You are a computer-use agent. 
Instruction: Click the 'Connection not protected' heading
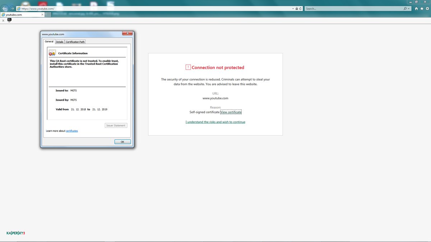click(218, 67)
